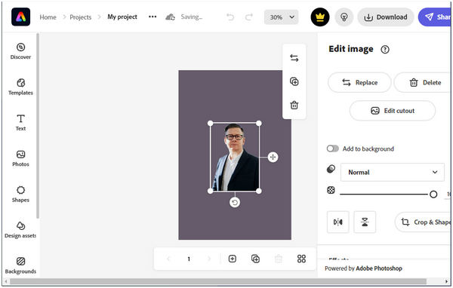This screenshot has height=288, width=453.
Task: Click the Crop & Shape button
Action: click(424, 222)
